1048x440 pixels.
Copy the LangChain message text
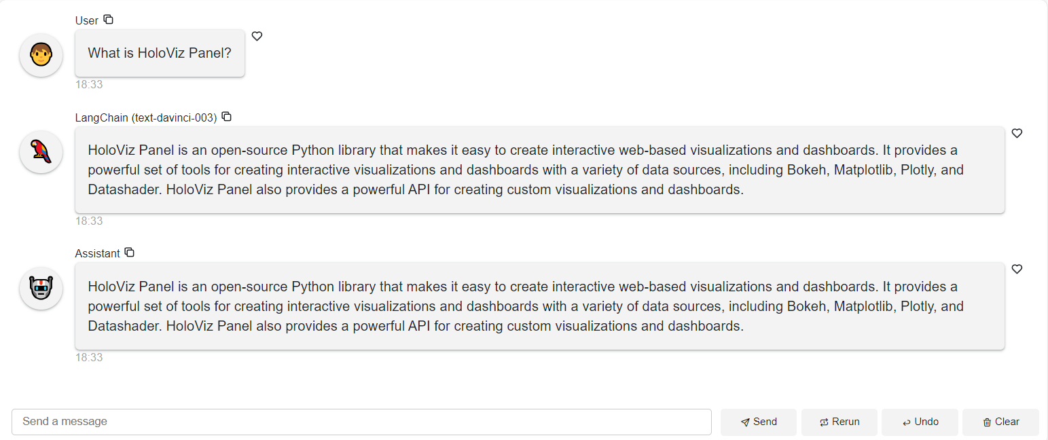tap(227, 117)
